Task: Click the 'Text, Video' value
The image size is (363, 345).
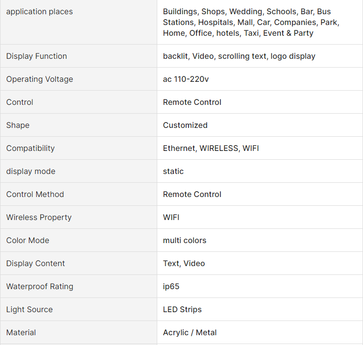Action: point(184,264)
